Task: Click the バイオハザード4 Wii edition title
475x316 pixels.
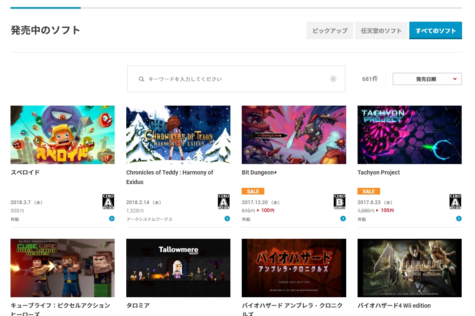Action: 394,306
